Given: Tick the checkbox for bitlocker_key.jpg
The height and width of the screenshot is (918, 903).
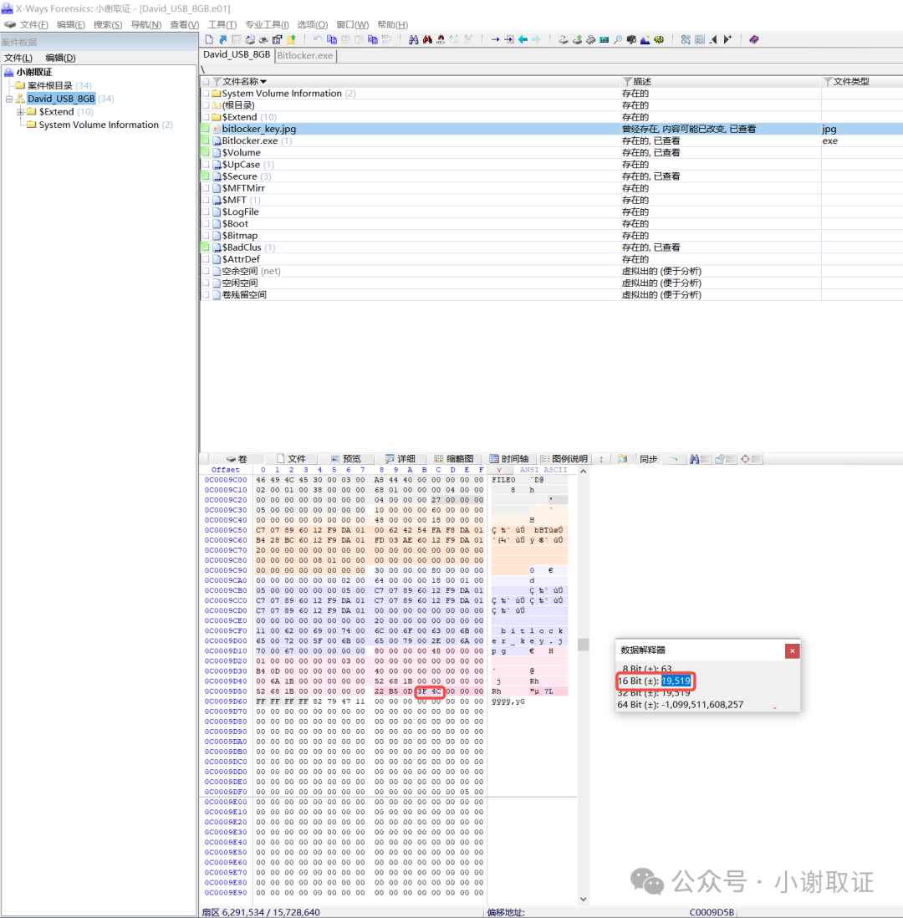Looking at the screenshot, I should click(206, 129).
